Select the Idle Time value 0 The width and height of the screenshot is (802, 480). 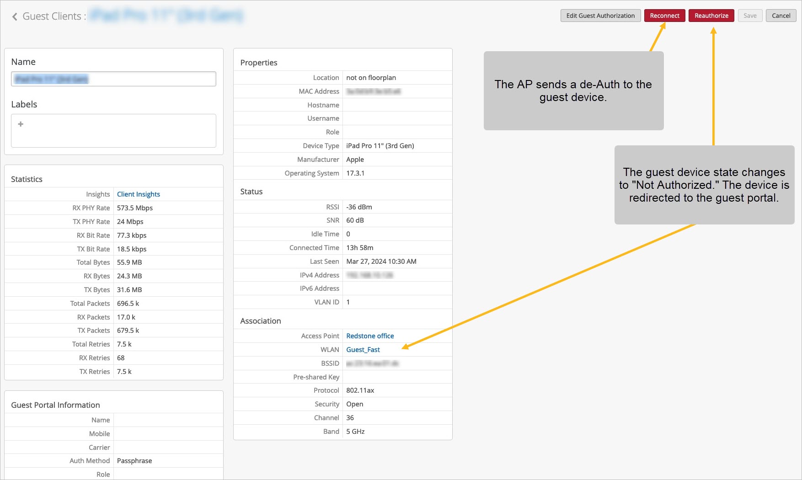[348, 234]
